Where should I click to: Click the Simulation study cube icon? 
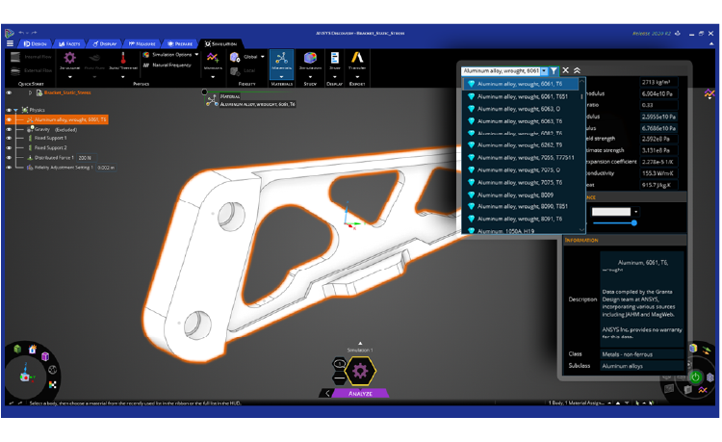tap(310, 58)
